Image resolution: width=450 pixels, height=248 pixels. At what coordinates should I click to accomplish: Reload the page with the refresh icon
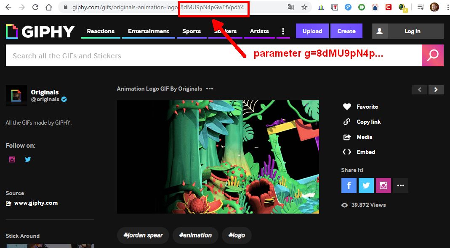(x=35, y=7)
